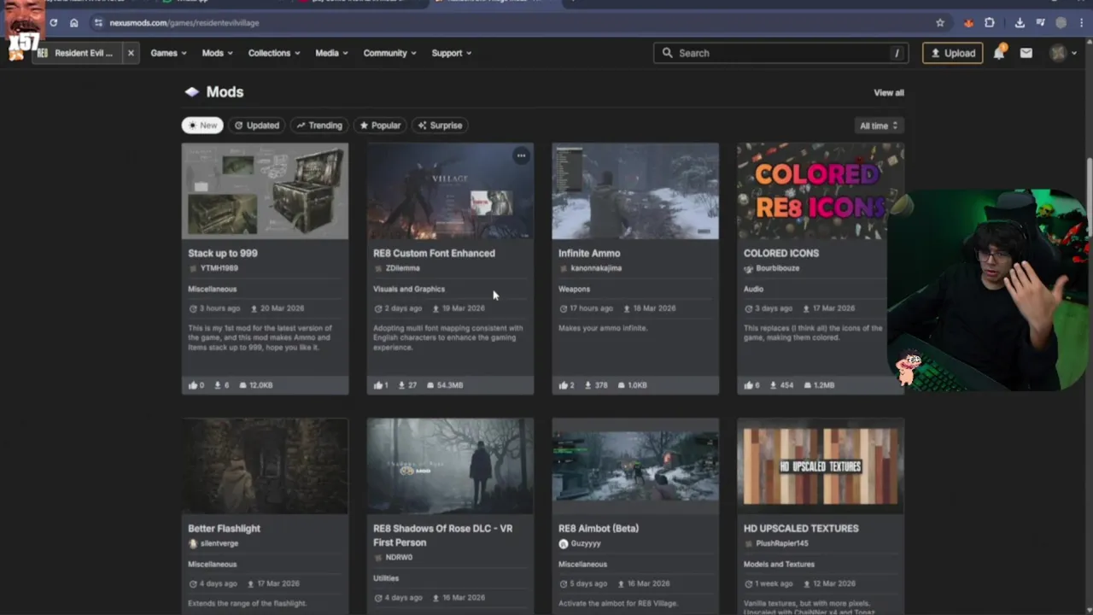This screenshot has height=615, width=1093.
Task: Click the View all link
Action: [x=889, y=92]
